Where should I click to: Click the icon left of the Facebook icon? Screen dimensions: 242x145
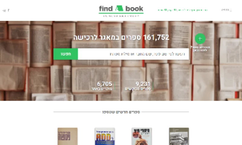click(x=4, y=10)
